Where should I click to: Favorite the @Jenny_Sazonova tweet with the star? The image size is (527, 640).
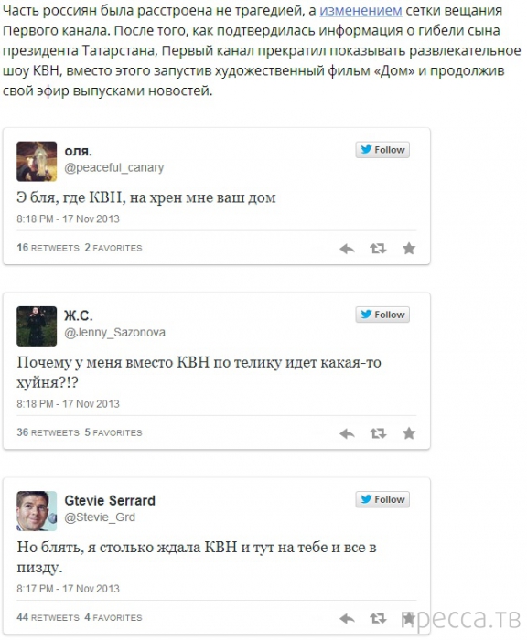pyautogui.click(x=409, y=433)
